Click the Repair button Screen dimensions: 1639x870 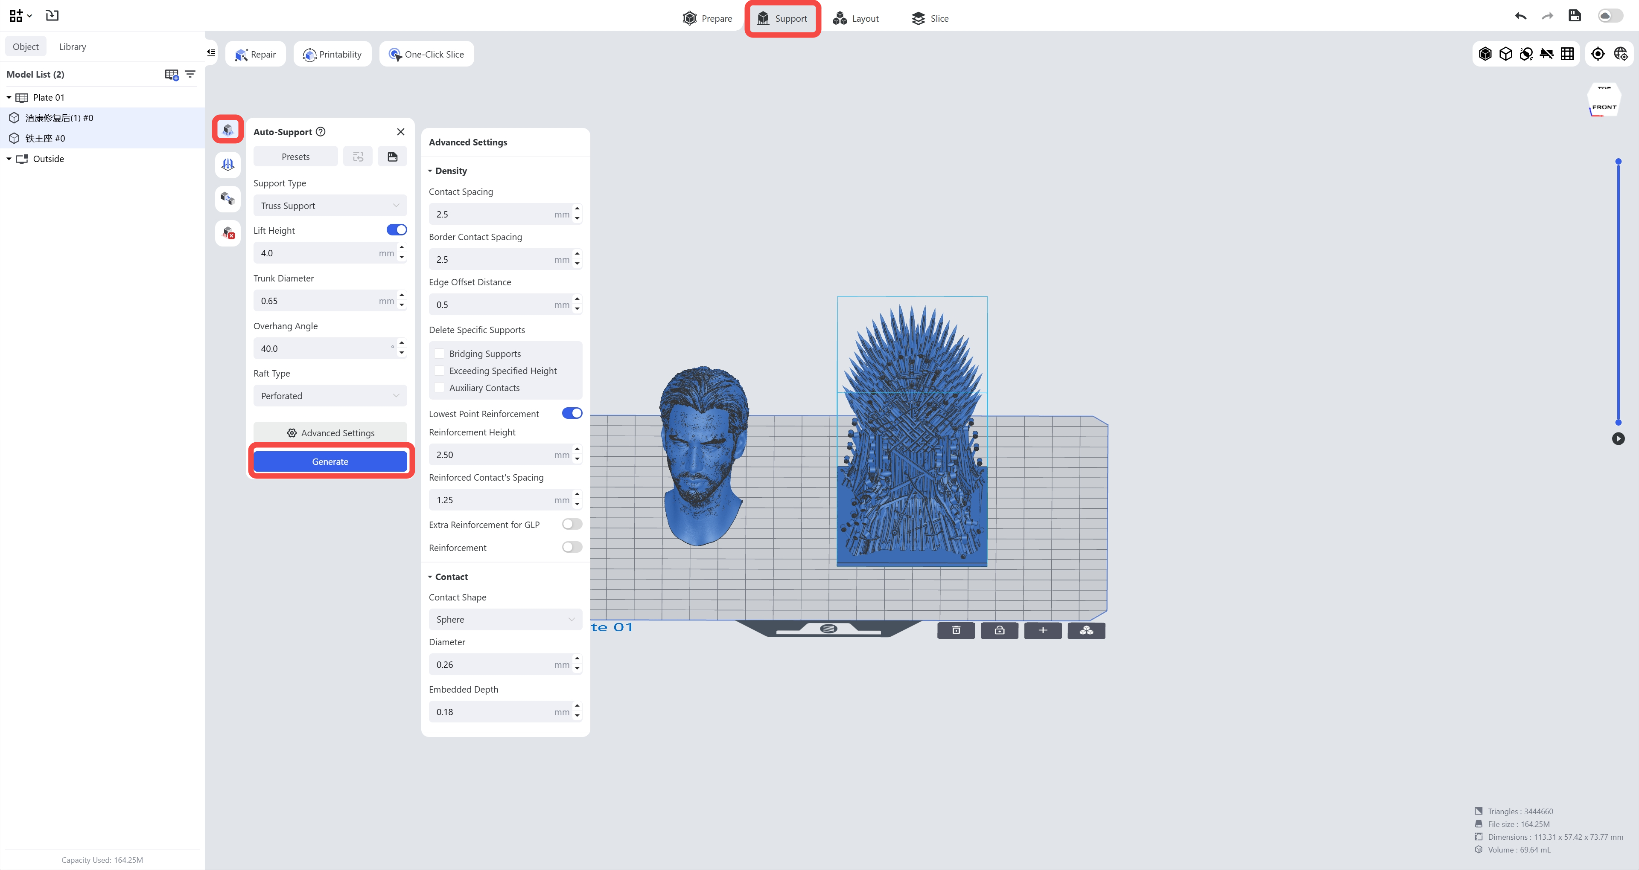pos(255,54)
